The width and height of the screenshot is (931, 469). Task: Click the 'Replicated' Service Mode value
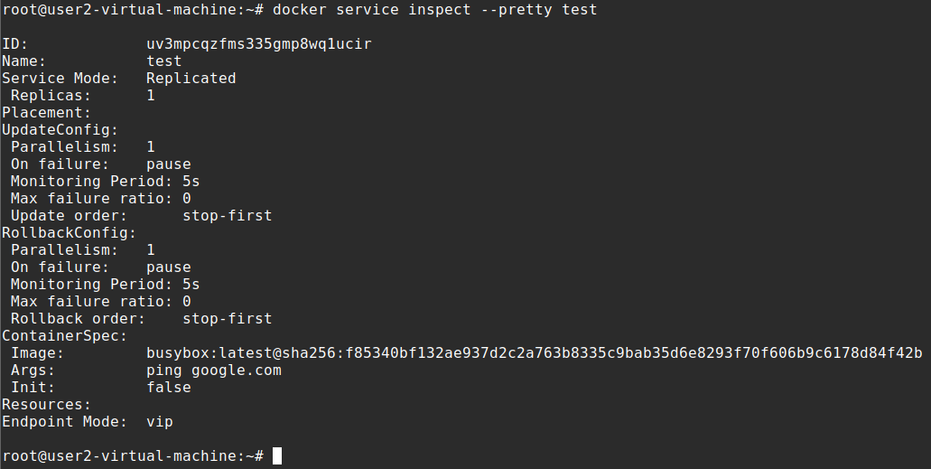(191, 79)
